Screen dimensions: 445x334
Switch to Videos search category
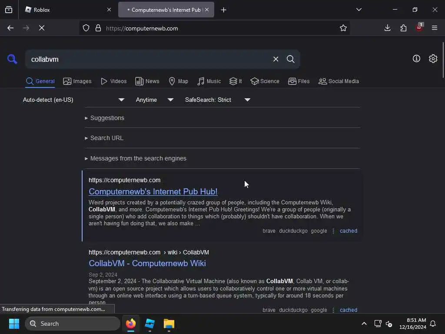113,81
